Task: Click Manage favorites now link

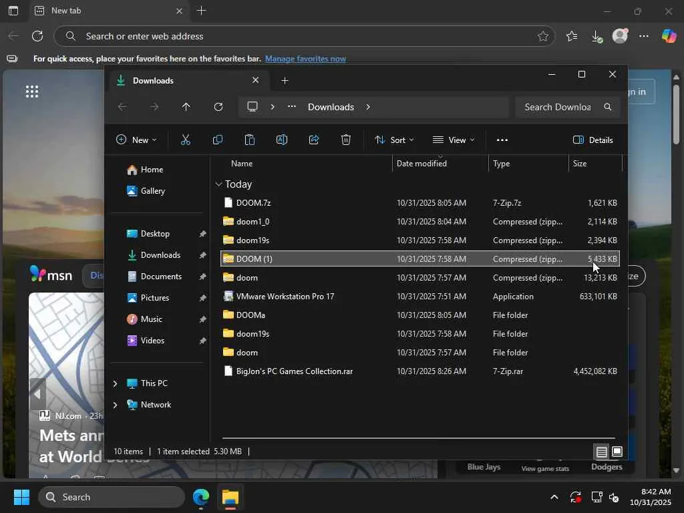Action: tap(305, 59)
